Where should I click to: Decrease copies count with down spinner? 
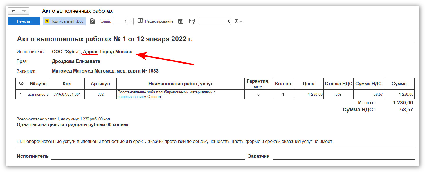point(130,23)
